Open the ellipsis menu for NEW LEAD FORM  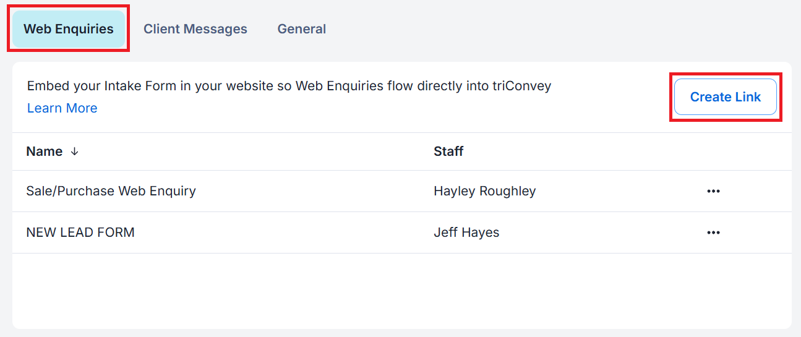(x=713, y=232)
